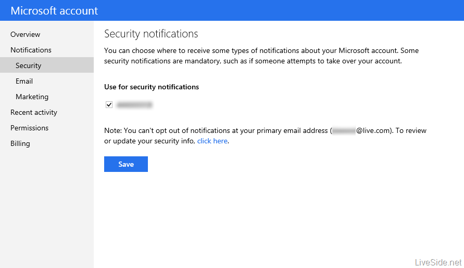Open the Notifications section

(31, 50)
